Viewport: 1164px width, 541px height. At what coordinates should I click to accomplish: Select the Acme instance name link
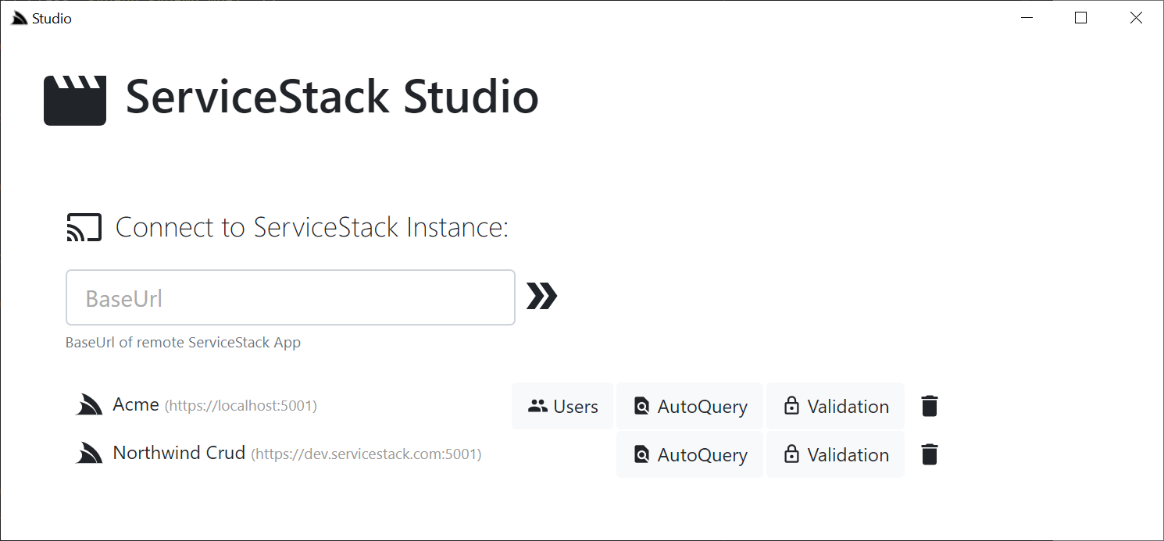pyautogui.click(x=136, y=404)
